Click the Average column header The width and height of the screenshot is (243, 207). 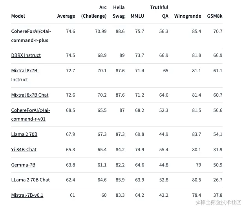click(66, 16)
